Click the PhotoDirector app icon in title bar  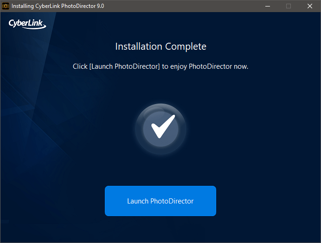click(6, 6)
